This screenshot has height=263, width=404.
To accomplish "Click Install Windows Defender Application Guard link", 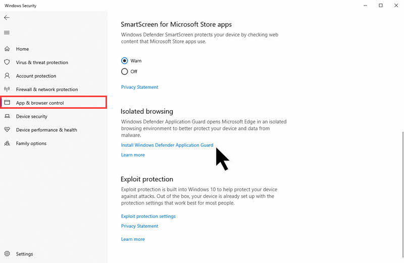I will click(x=167, y=145).
